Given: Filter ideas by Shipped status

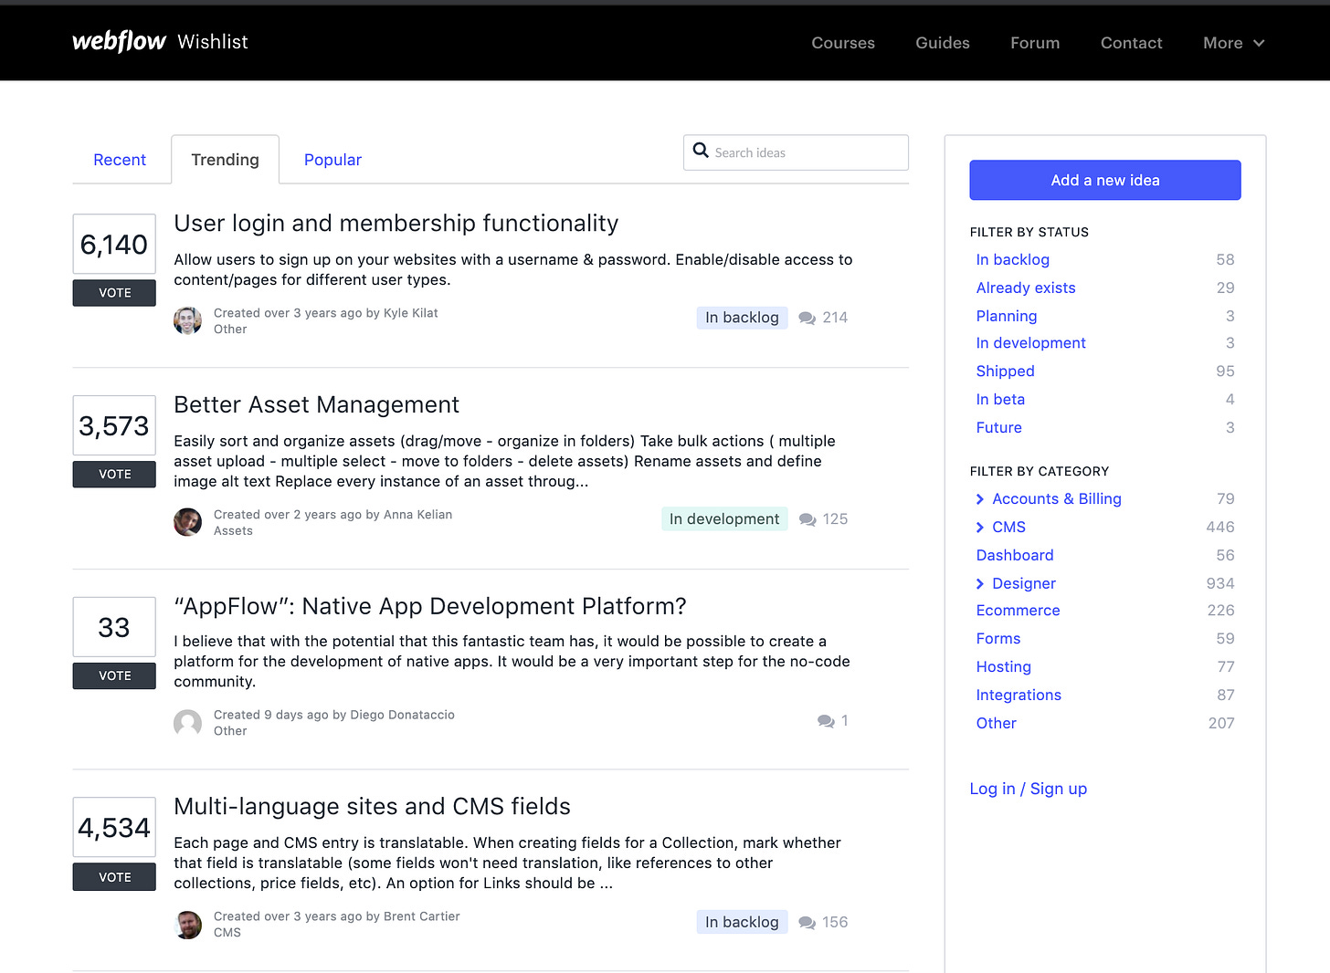Looking at the screenshot, I should pyautogui.click(x=1005, y=371).
